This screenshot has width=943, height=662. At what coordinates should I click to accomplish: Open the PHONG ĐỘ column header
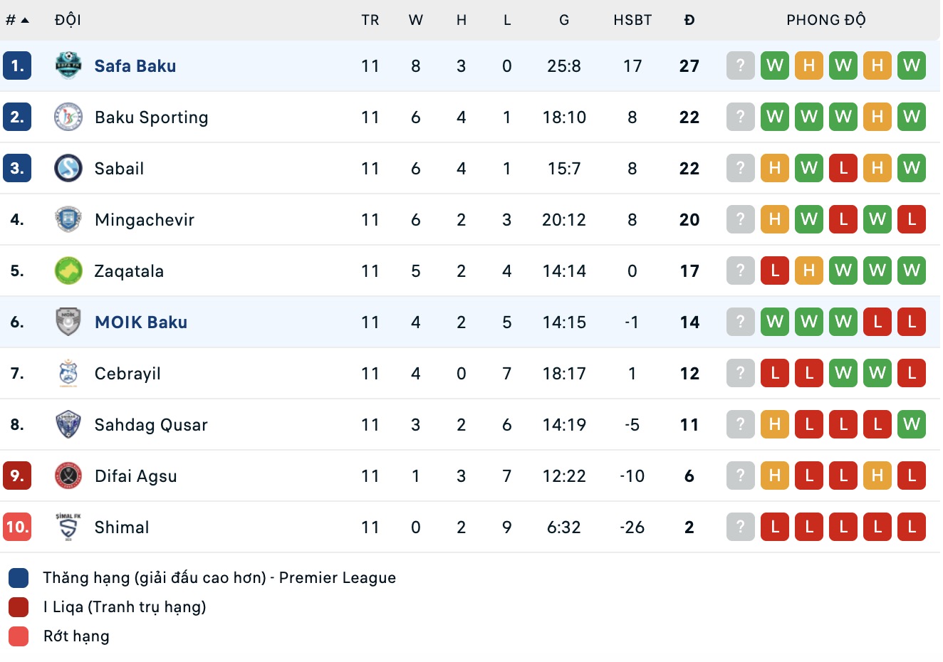[826, 20]
